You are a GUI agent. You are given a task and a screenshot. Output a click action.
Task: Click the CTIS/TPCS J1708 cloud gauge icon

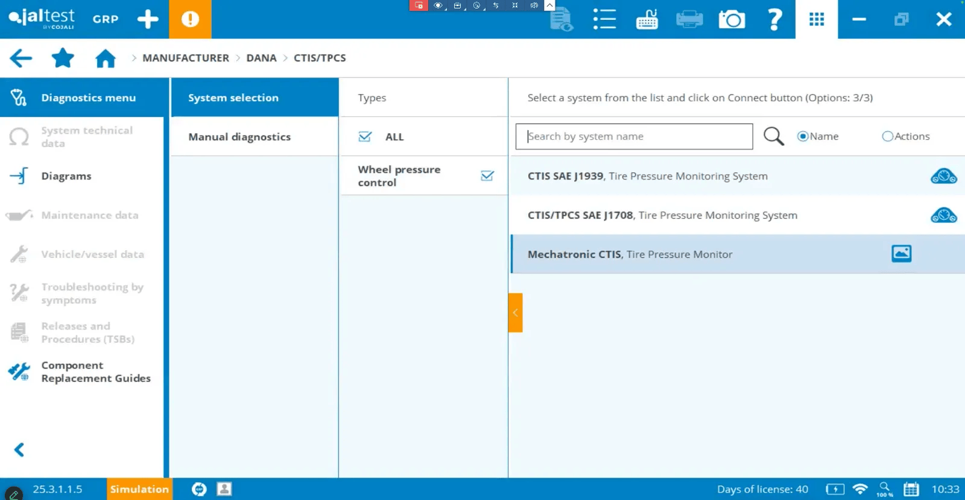pyautogui.click(x=944, y=215)
